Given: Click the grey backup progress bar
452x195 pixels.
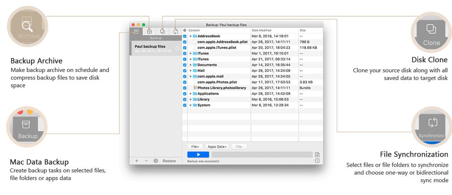Looking at the screenshot, I should [x=262, y=155].
